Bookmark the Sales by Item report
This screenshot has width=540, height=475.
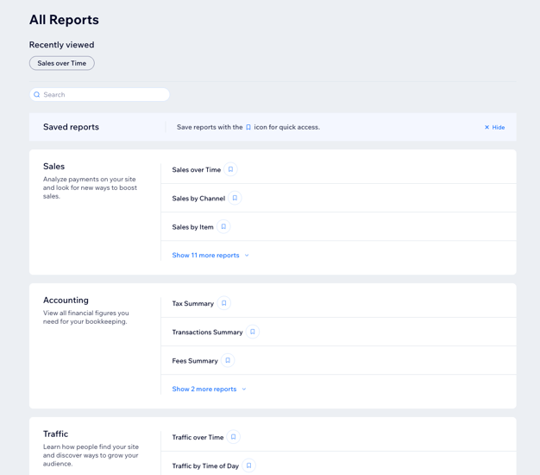(x=223, y=227)
